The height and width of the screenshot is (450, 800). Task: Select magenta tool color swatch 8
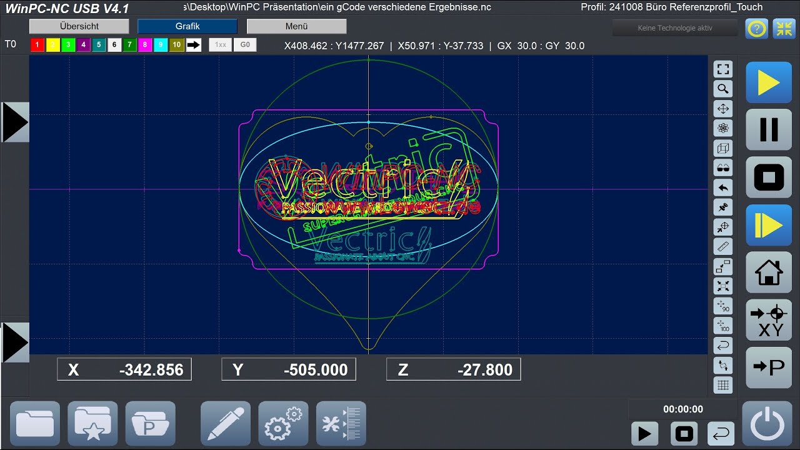pyautogui.click(x=146, y=45)
